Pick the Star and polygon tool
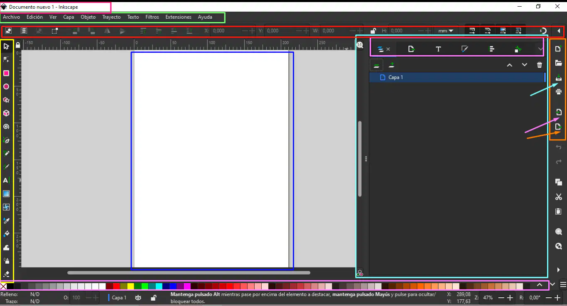 (6, 100)
